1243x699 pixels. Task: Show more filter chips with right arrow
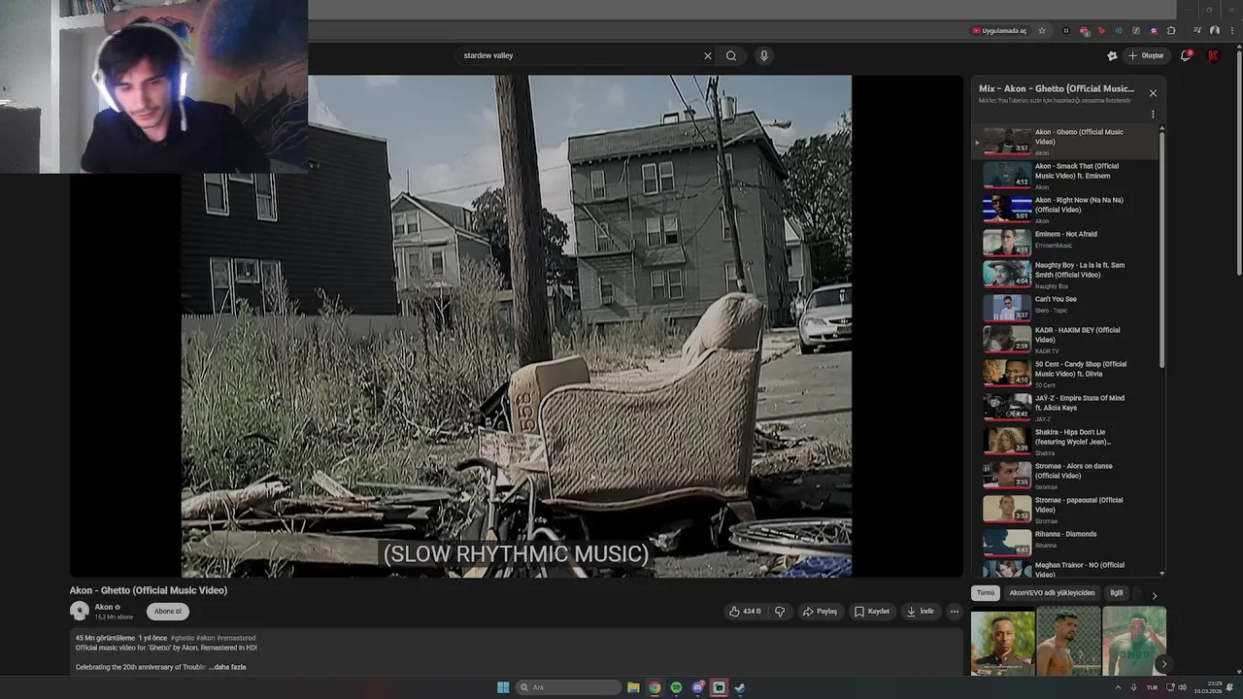click(1154, 595)
